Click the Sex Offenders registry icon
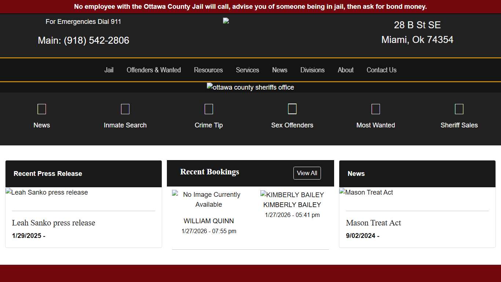The image size is (501, 282). tap(292, 109)
